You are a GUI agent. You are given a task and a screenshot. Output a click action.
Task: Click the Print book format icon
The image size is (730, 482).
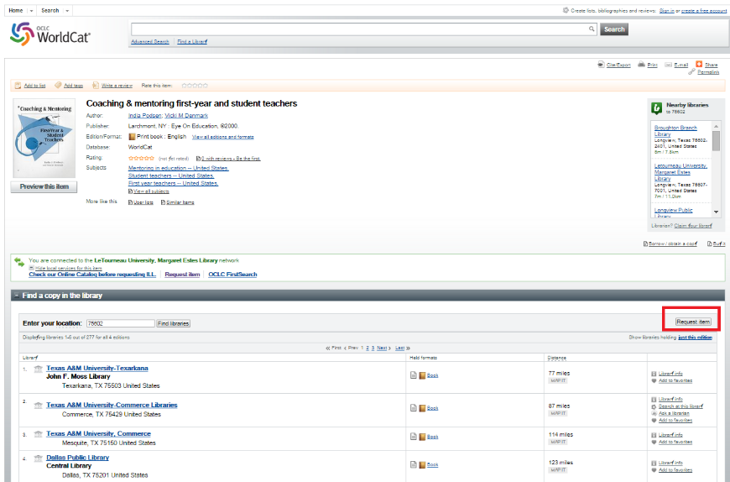pos(132,136)
